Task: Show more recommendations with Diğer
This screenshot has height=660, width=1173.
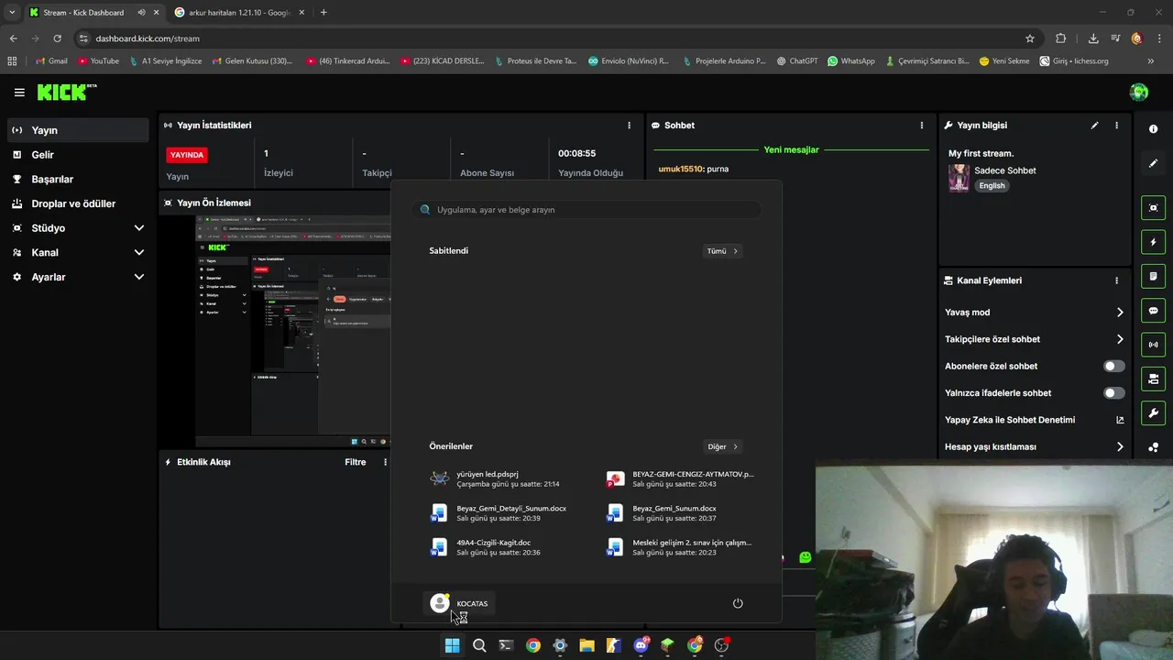Action: [722, 446]
